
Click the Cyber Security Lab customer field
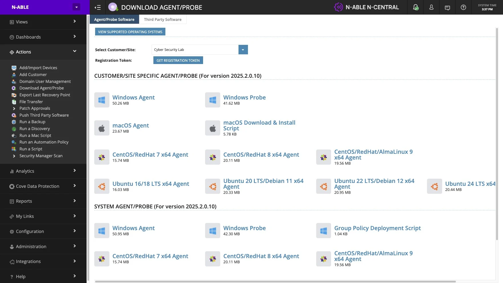pyautogui.click(x=195, y=49)
